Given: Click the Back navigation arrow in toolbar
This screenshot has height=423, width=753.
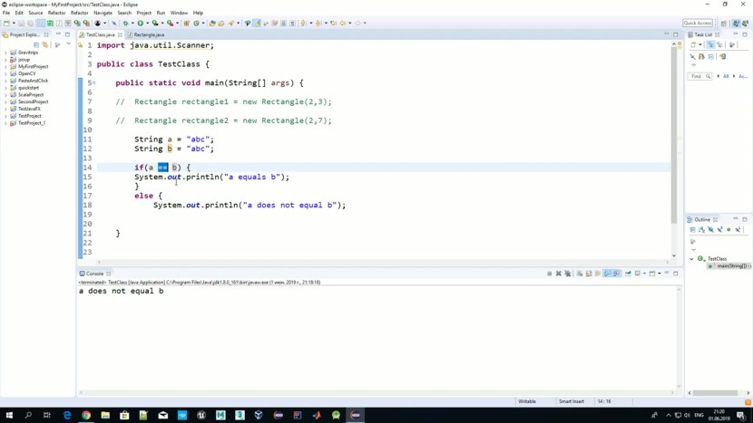Looking at the screenshot, I should [x=343, y=23].
